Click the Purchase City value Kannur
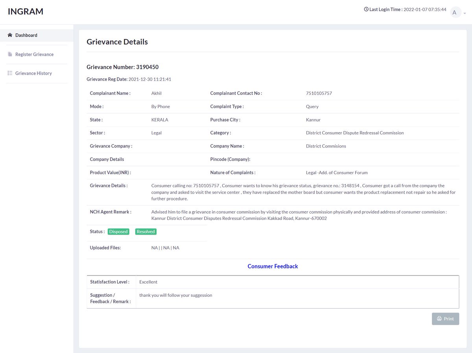Image resolution: width=472 pixels, height=353 pixels. 313,120
